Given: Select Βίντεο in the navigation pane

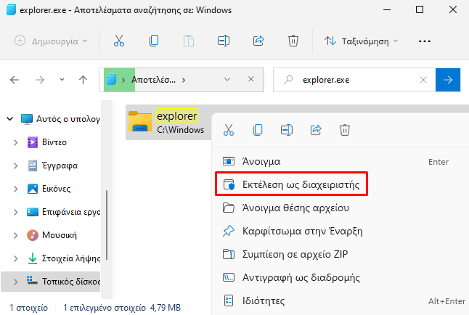Looking at the screenshot, I should click(x=47, y=142).
